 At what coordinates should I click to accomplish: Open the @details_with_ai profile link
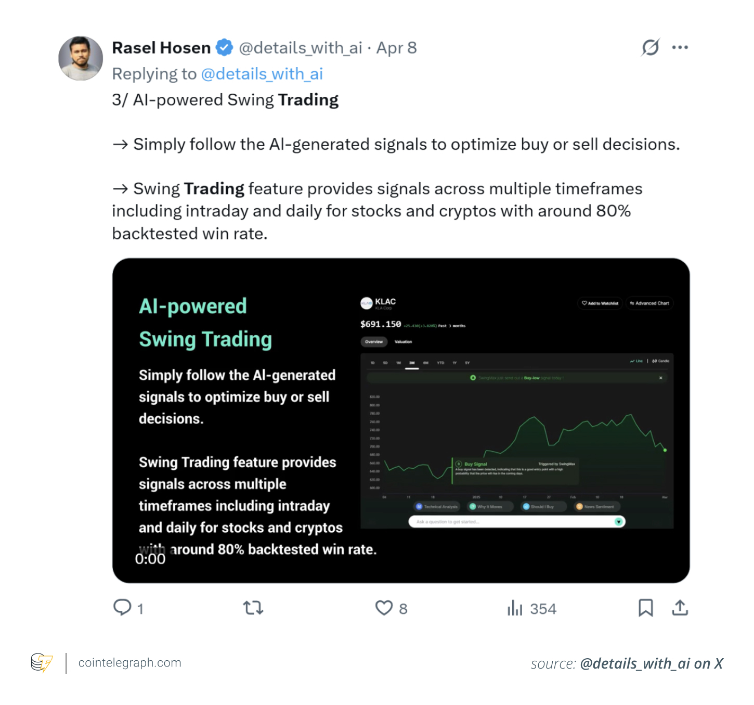click(262, 74)
